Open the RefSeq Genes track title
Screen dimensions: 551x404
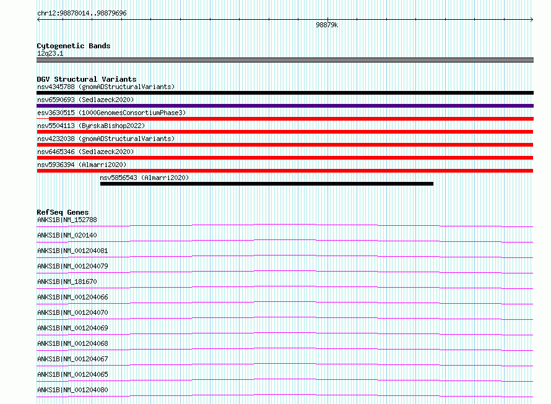click(x=63, y=212)
